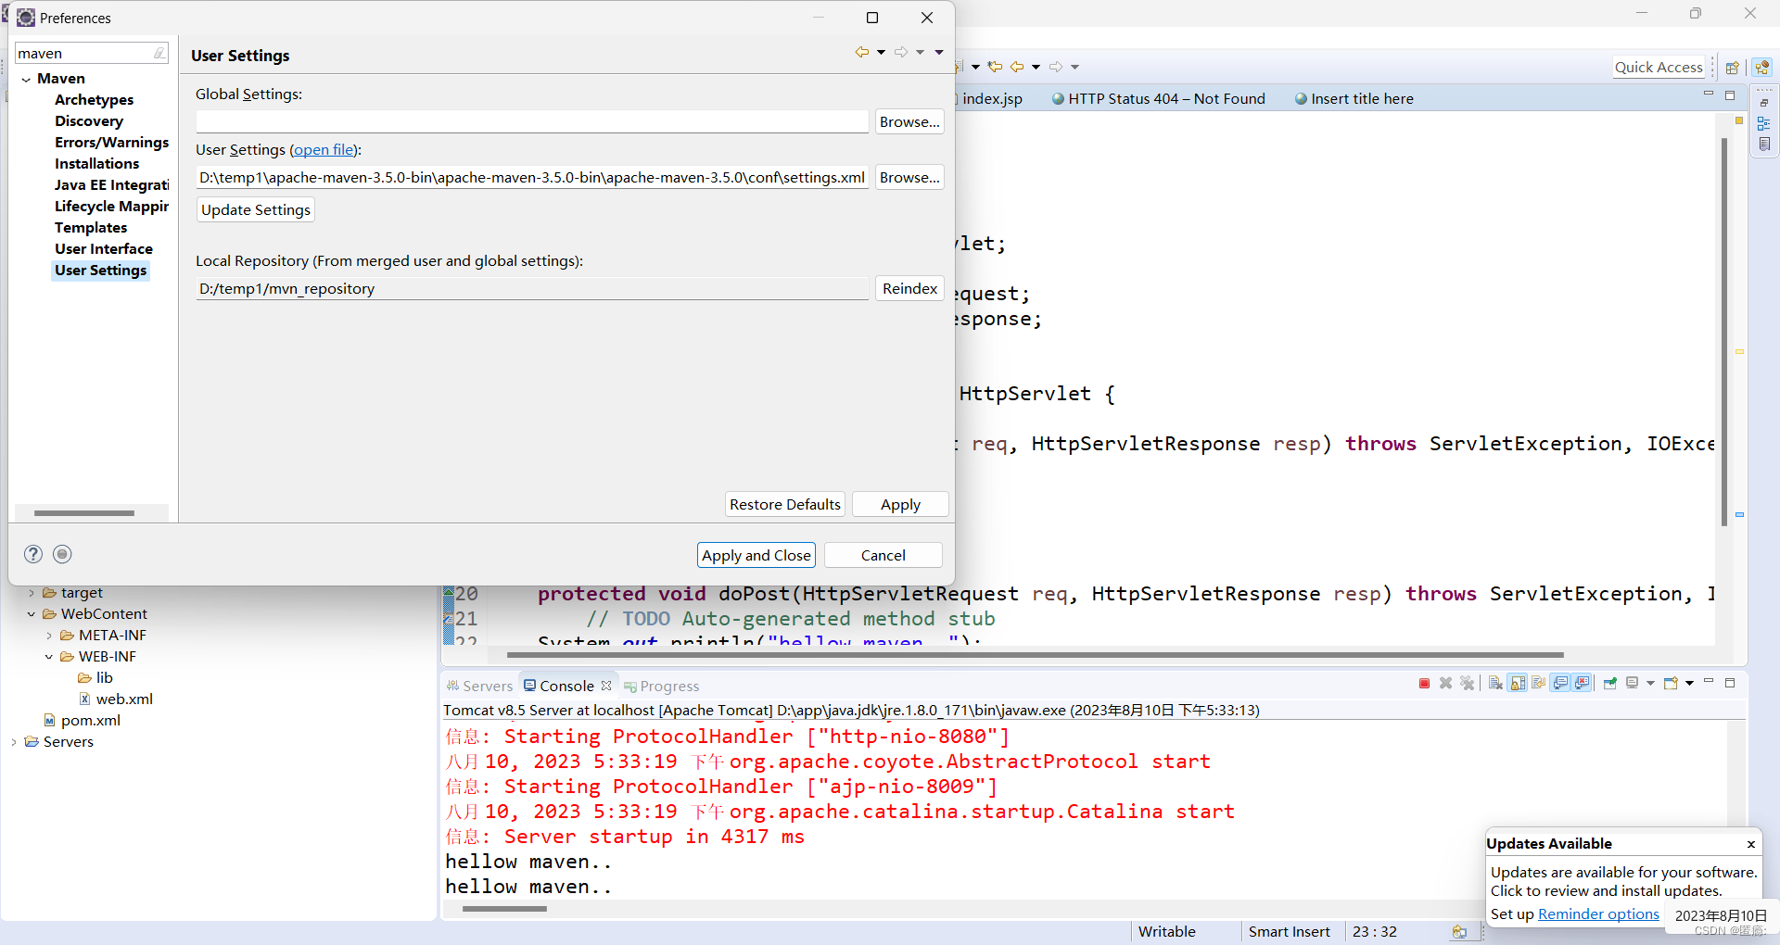Image resolution: width=1780 pixels, height=945 pixels.
Task: Close the Console tab
Action: coord(606,686)
